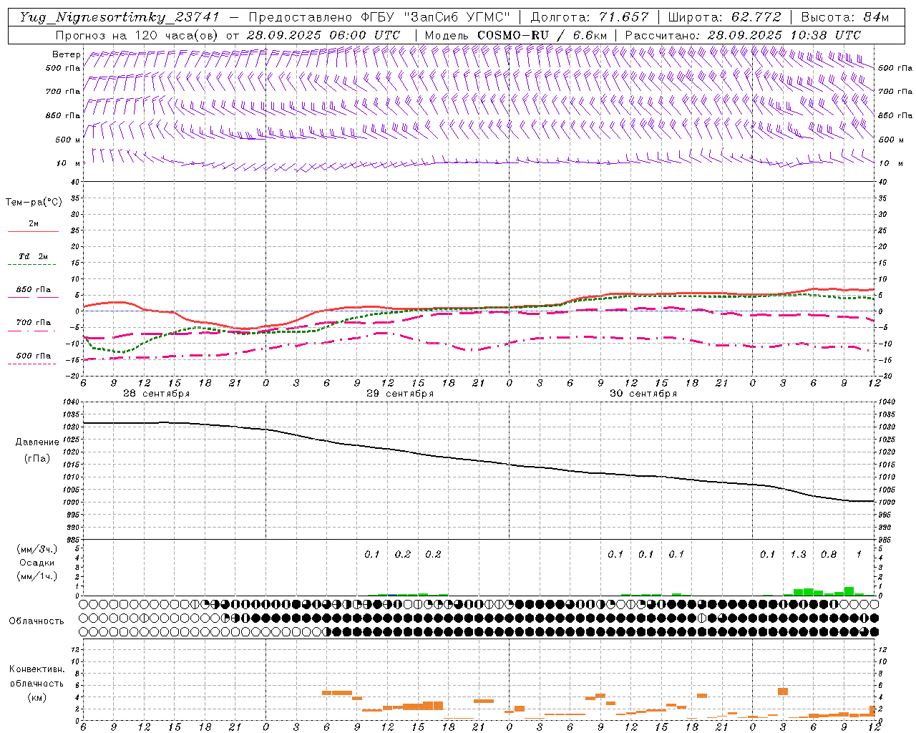
Task: Click the Ветер panel label
Action: point(67,54)
